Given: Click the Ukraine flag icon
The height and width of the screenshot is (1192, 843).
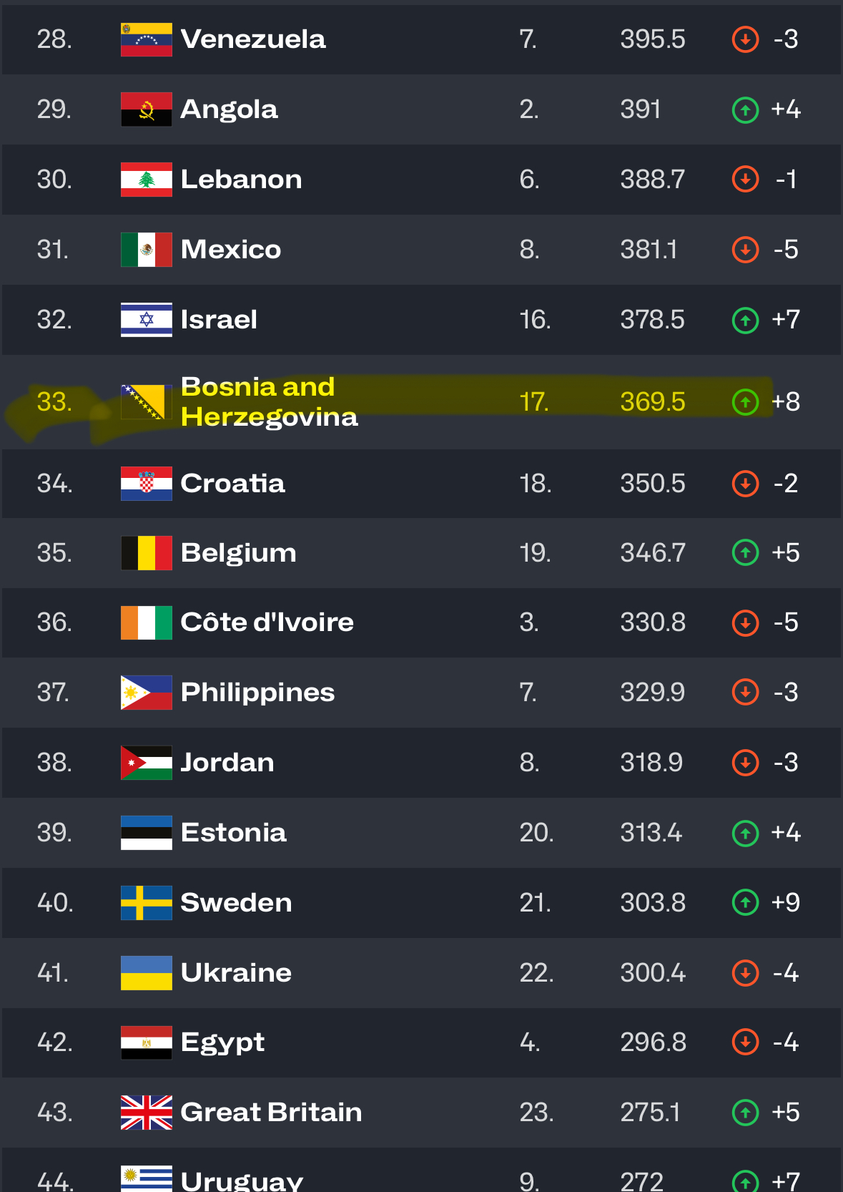Looking at the screenshot, I should 147,973.
